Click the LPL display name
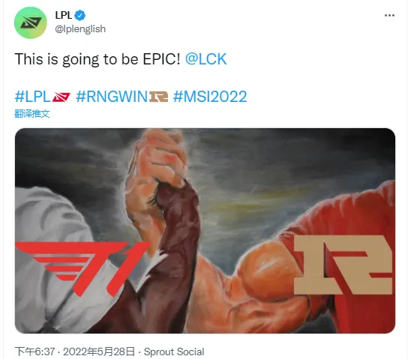The height and width of the screenshot is (359, 408). [x=64, y=15]
